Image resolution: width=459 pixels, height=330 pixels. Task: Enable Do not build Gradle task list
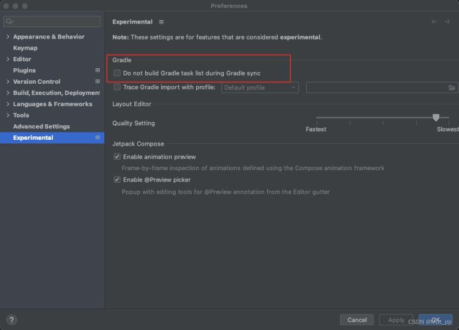pos(117,73)
